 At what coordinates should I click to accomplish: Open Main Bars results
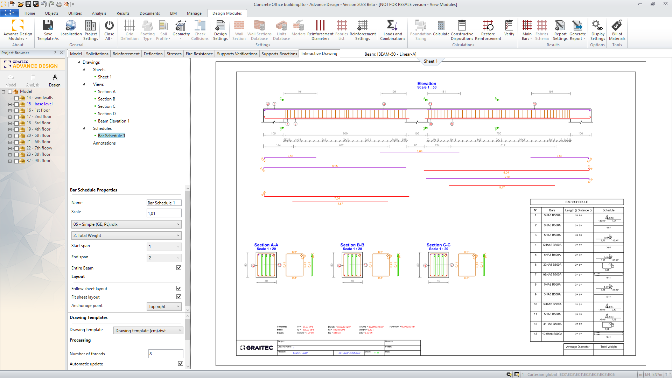coord(527,30)
